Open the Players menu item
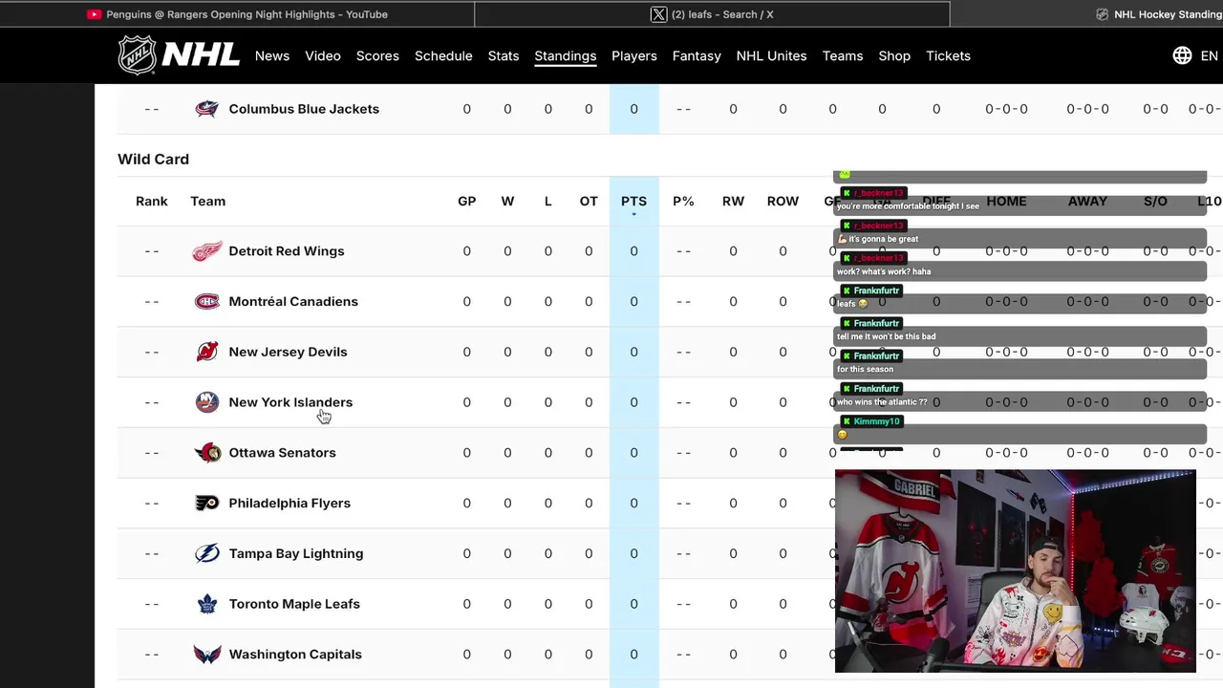The height and width of the screenshot is (688, 1223). 634,55
